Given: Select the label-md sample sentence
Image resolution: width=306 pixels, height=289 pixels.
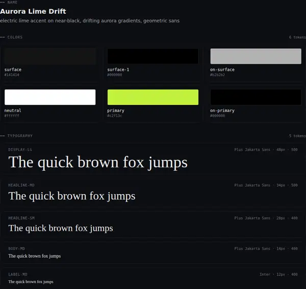Looking at the screenshot, I should pos(31,282).
